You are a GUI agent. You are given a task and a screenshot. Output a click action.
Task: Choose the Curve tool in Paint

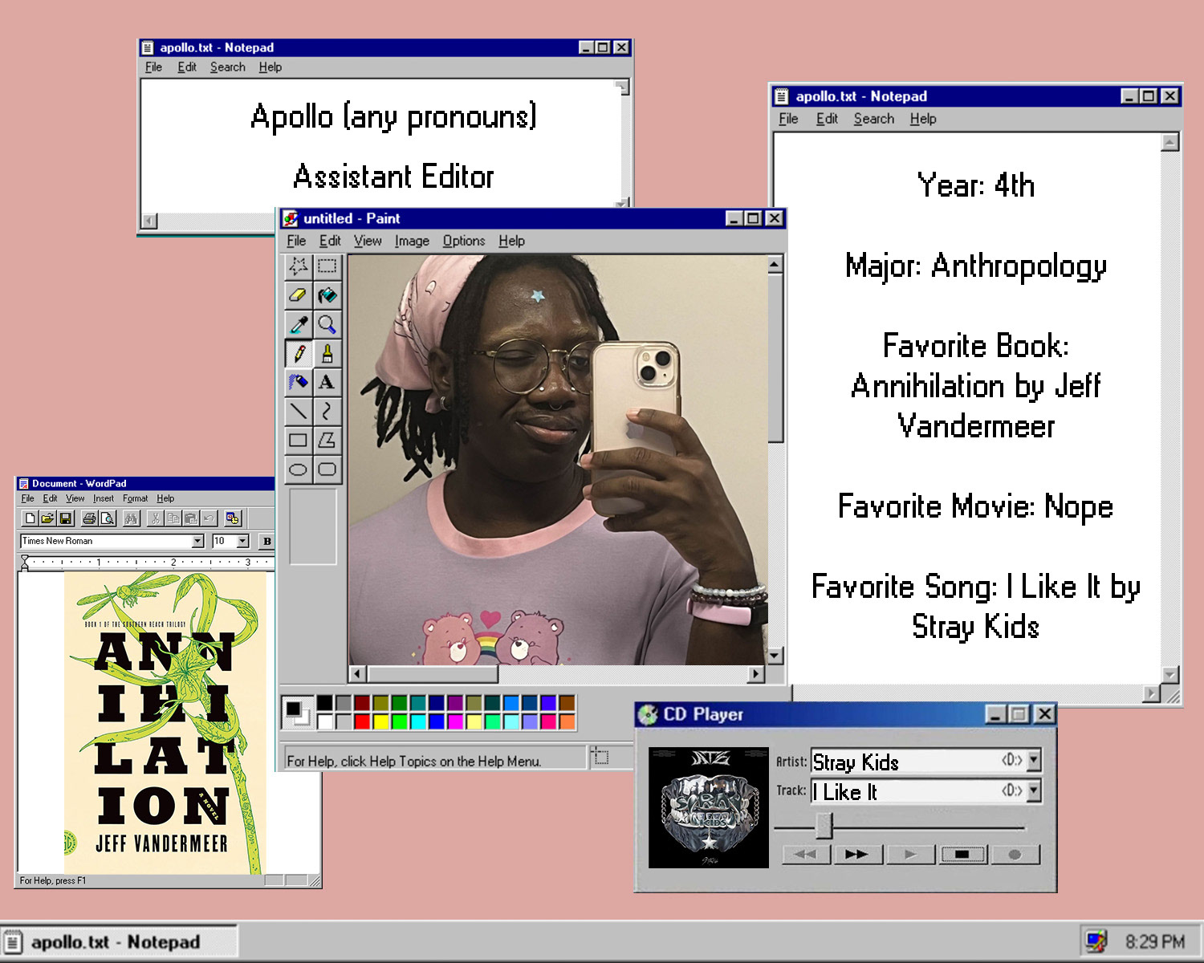click(327, 411)
